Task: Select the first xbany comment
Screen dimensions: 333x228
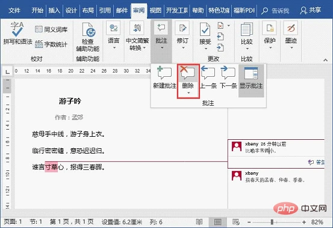Action: (276, 154)
